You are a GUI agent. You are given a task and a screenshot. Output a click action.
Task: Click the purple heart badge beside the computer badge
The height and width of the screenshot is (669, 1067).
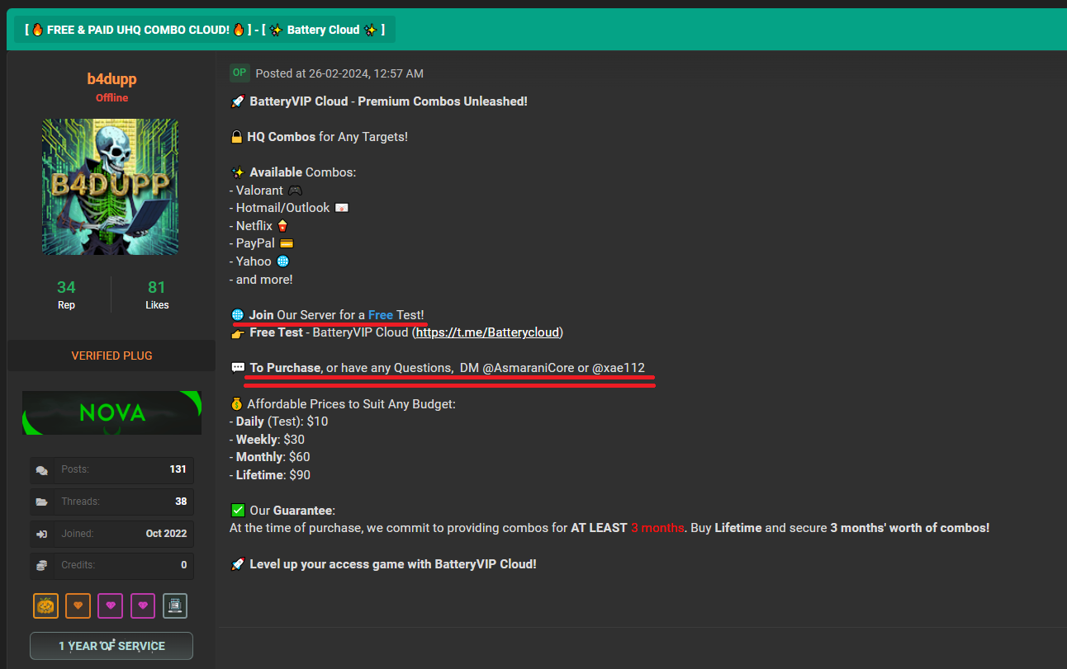(142, 605)
